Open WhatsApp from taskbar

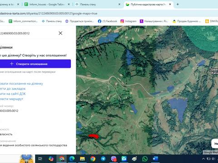click(145, 158)
